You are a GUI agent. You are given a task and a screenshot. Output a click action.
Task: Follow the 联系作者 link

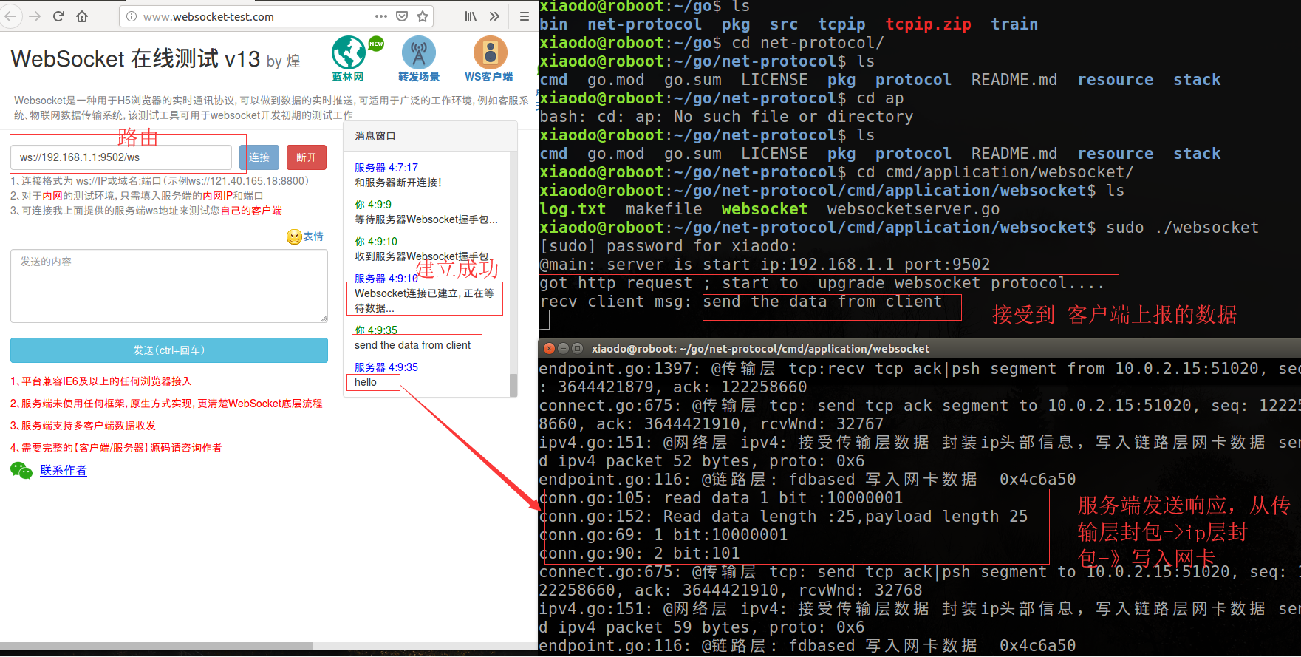click(x=64, y=471)
